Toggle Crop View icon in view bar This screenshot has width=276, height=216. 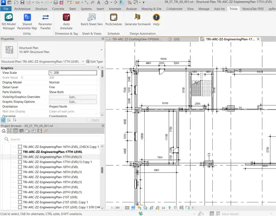point(152,208)
